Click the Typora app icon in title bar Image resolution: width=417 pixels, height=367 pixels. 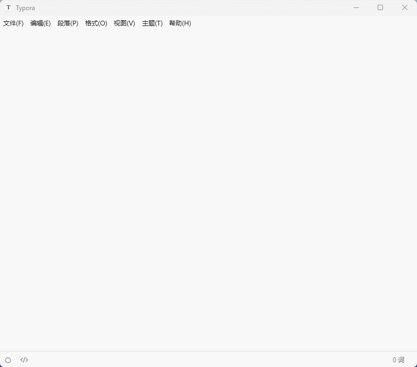(9, 7)
